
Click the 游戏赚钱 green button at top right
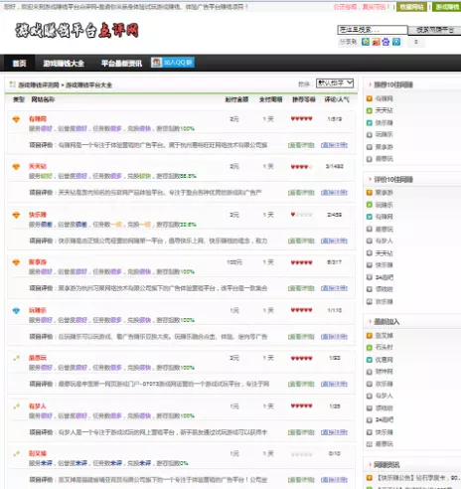click(447, 7)
